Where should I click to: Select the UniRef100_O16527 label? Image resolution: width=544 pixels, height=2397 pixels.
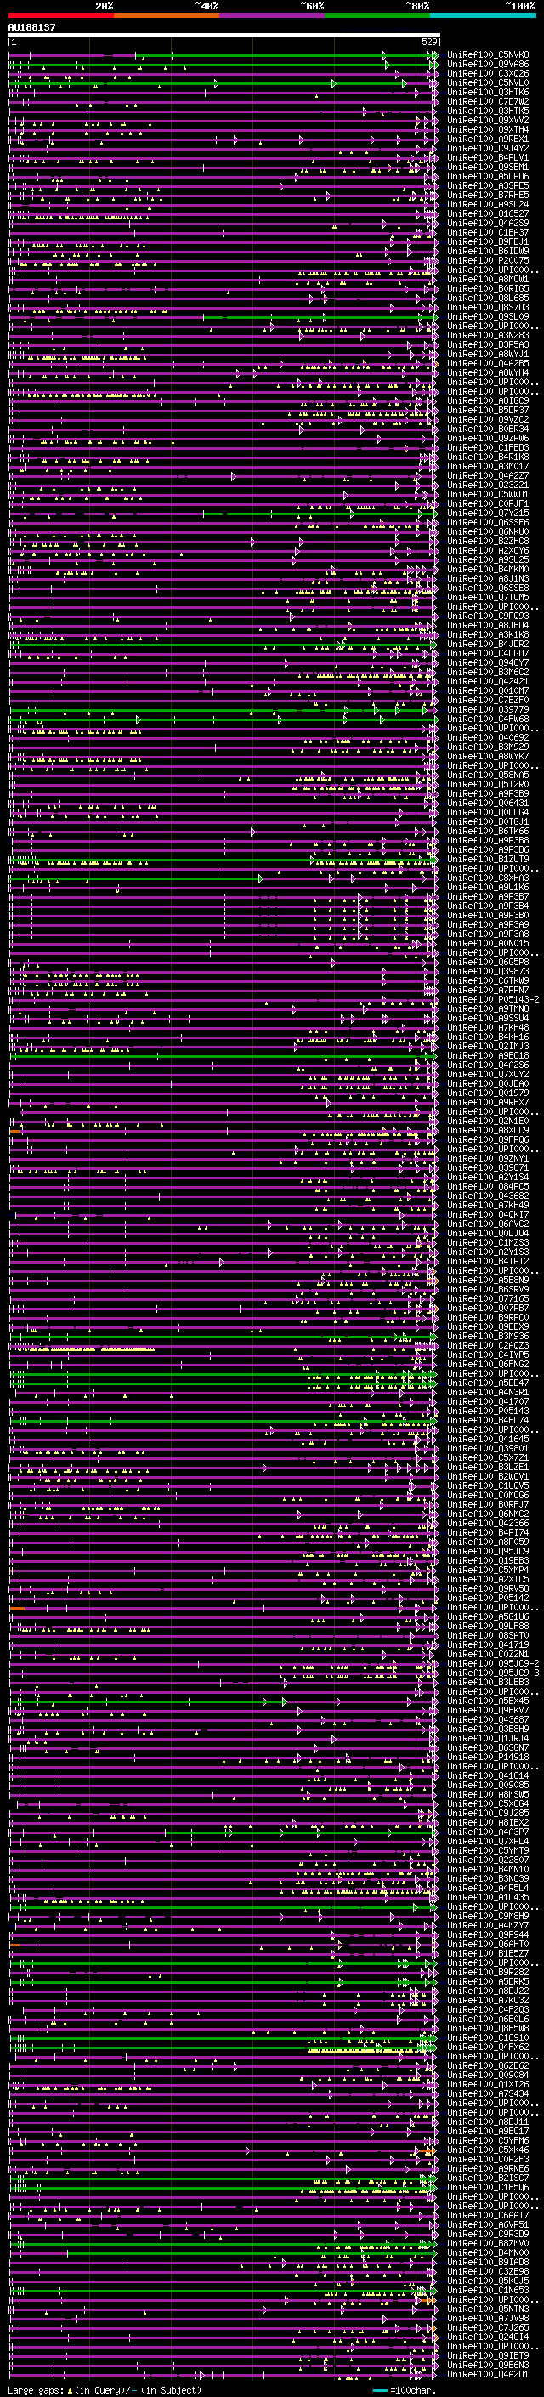488,214
